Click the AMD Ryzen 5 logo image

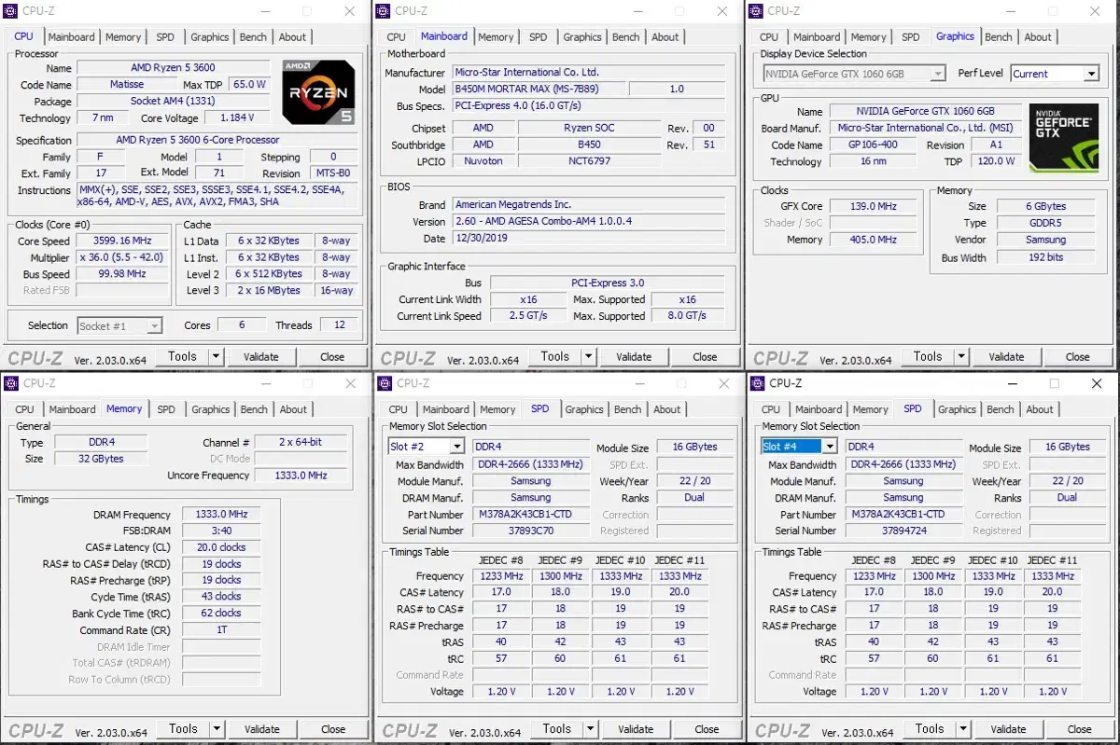pos(318,92)
